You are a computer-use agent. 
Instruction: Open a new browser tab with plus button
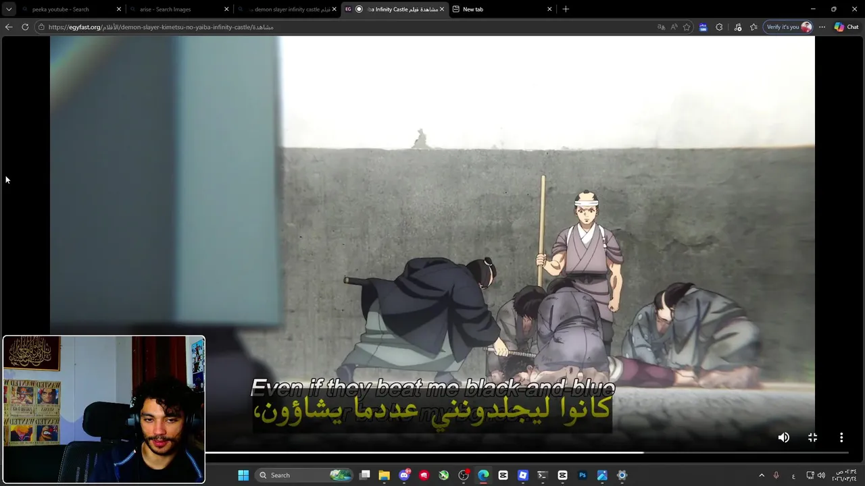[566, 9]
